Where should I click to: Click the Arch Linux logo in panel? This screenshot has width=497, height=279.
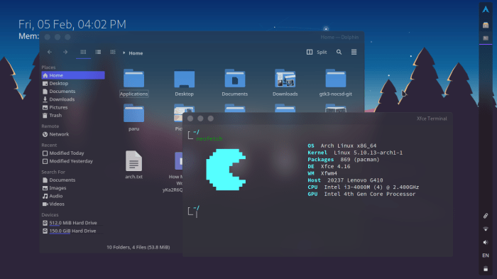coord(486,9)
